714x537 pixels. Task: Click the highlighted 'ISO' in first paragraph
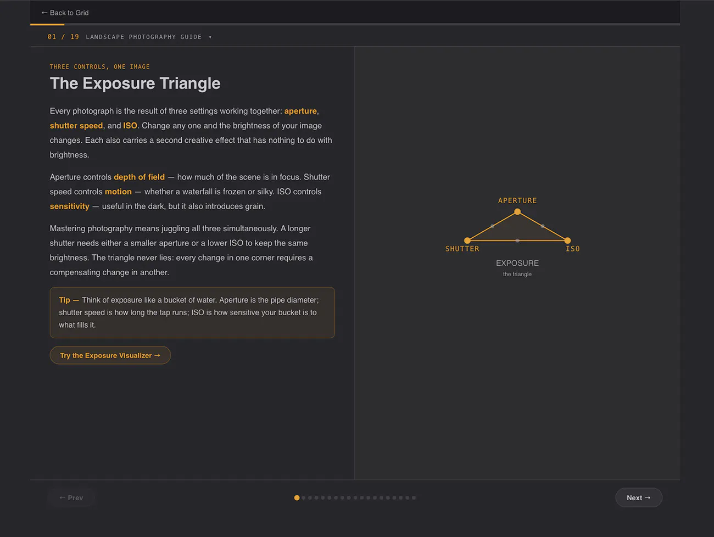(130, 126)
